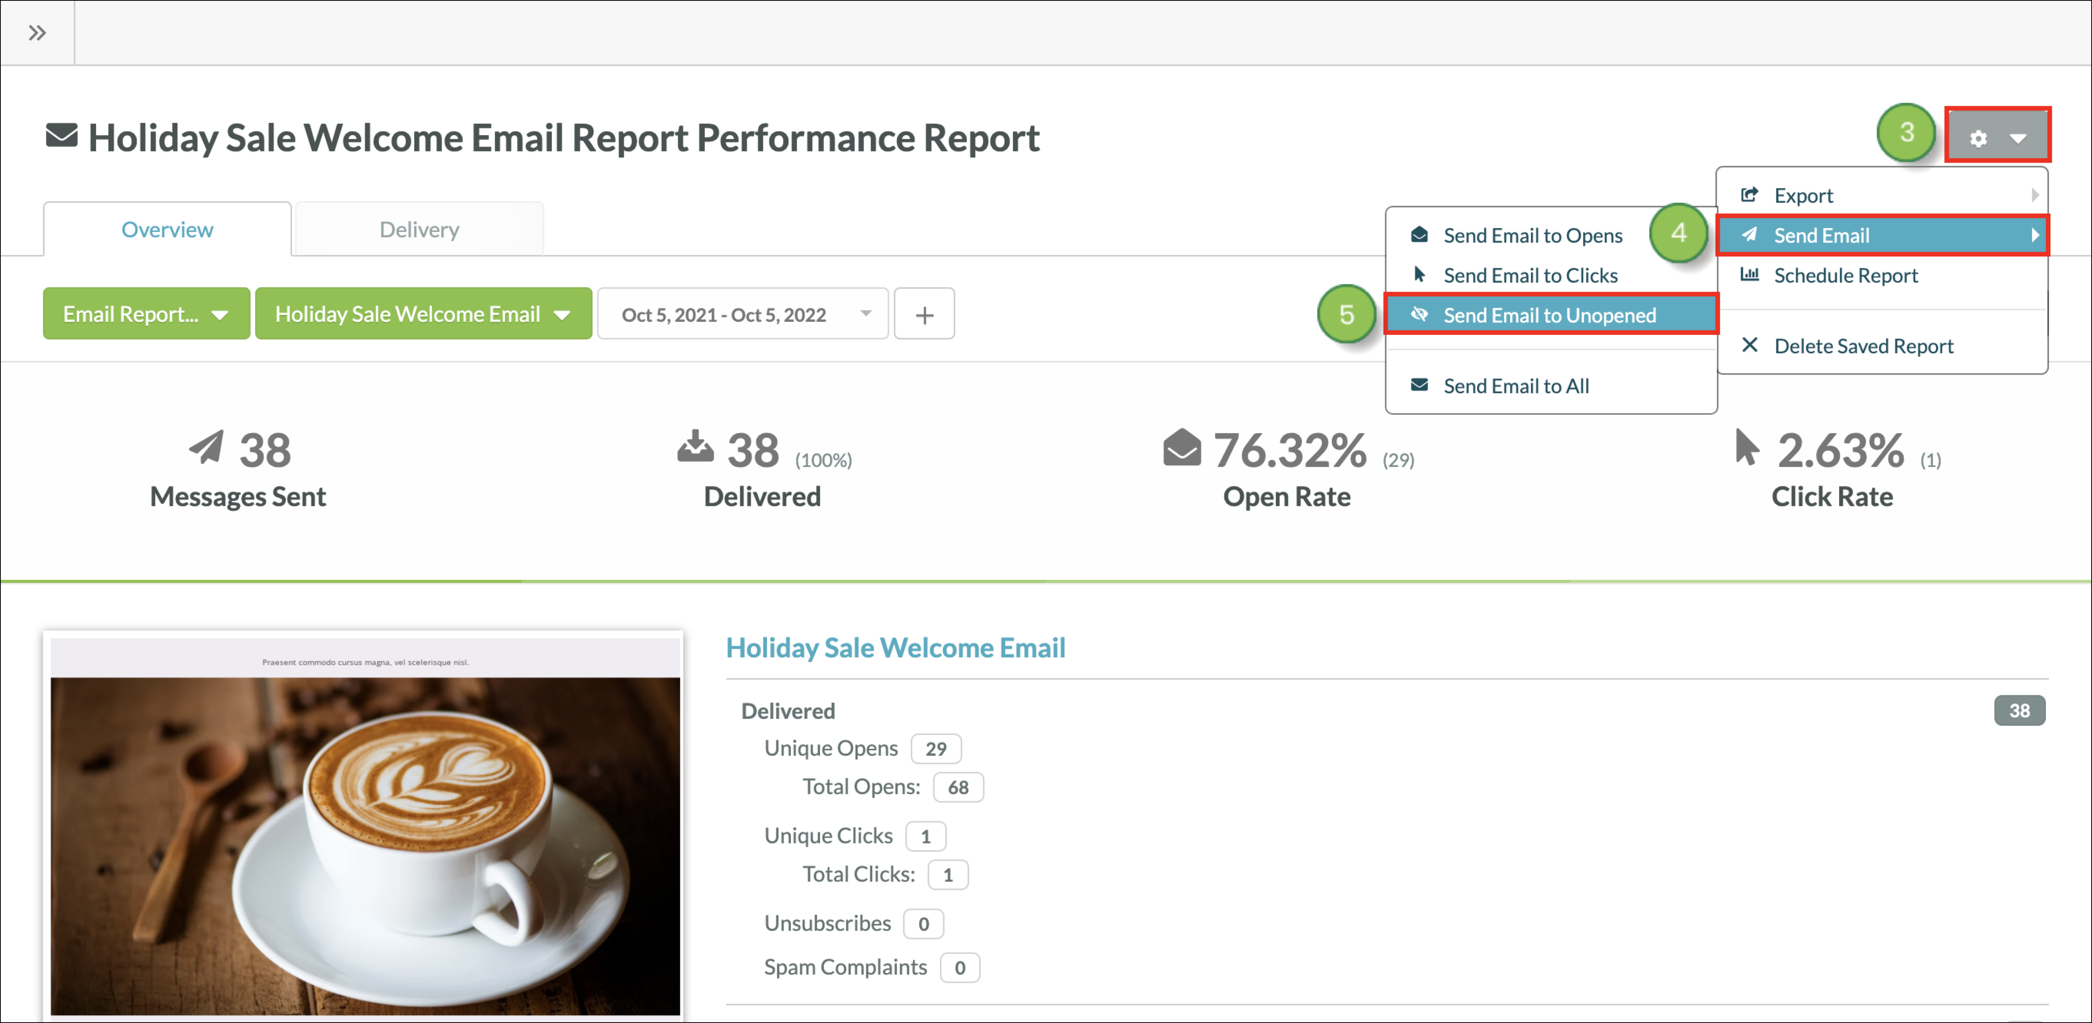2092x1023 pixels.
Task: Open the Holiday Sale Welcome Email link
Action: tap(895, 647)
